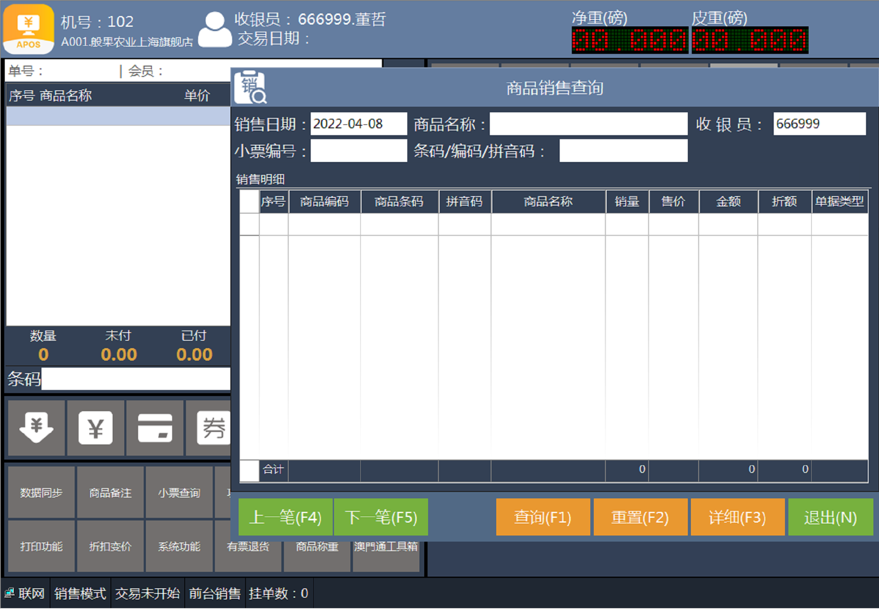
Task: Click the cashier user avatar icon
Action: [214, 29]
